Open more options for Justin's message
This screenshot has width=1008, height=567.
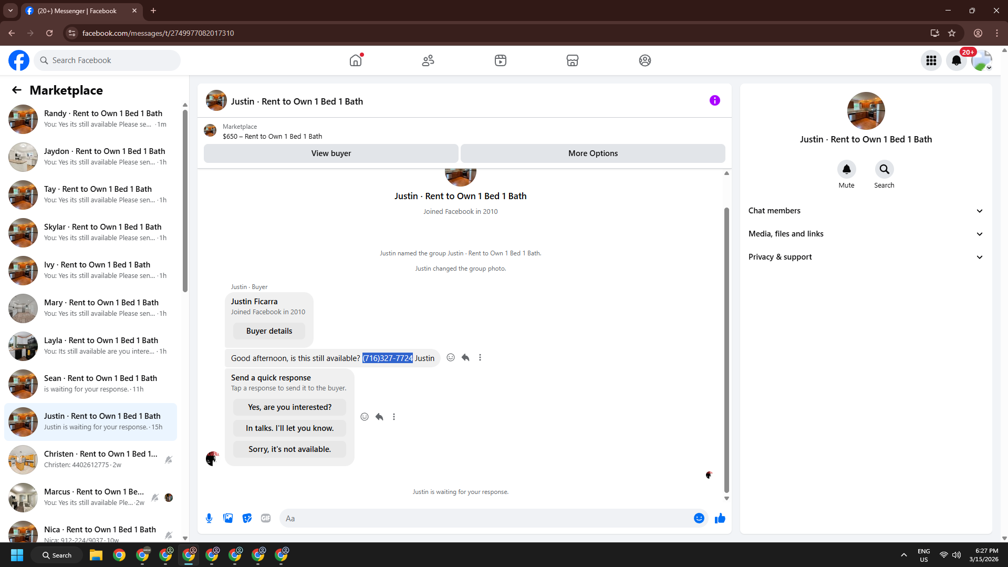[x=480, y=357]
